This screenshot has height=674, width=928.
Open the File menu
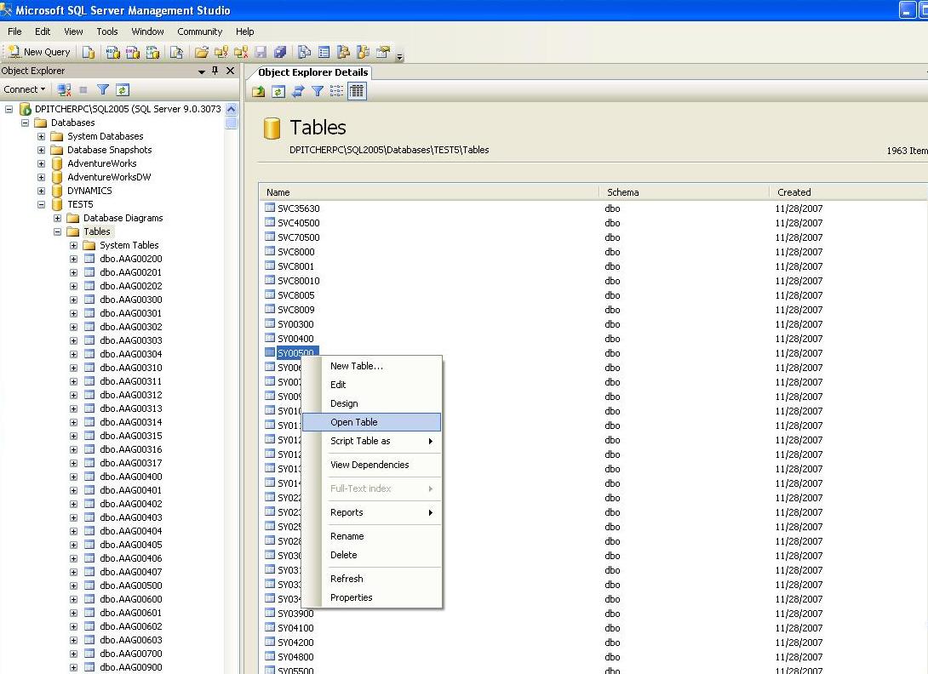click(14, 31)
